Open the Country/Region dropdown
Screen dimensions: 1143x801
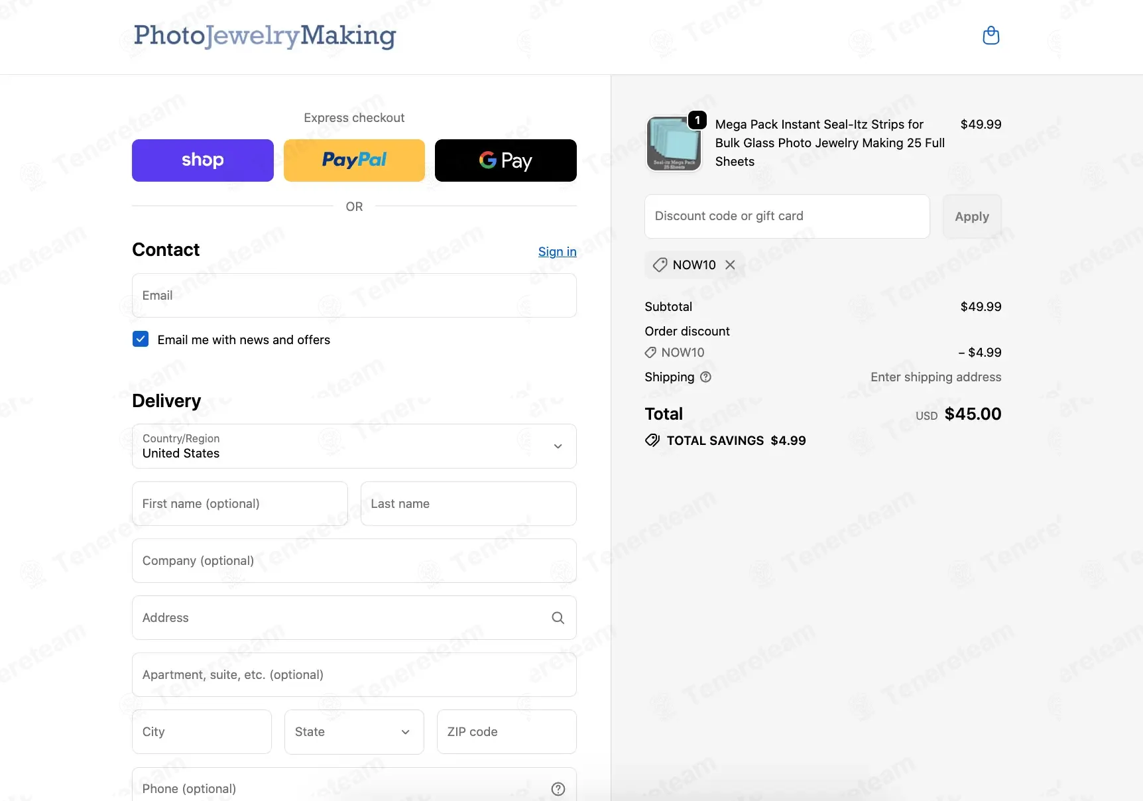[354, 446]
